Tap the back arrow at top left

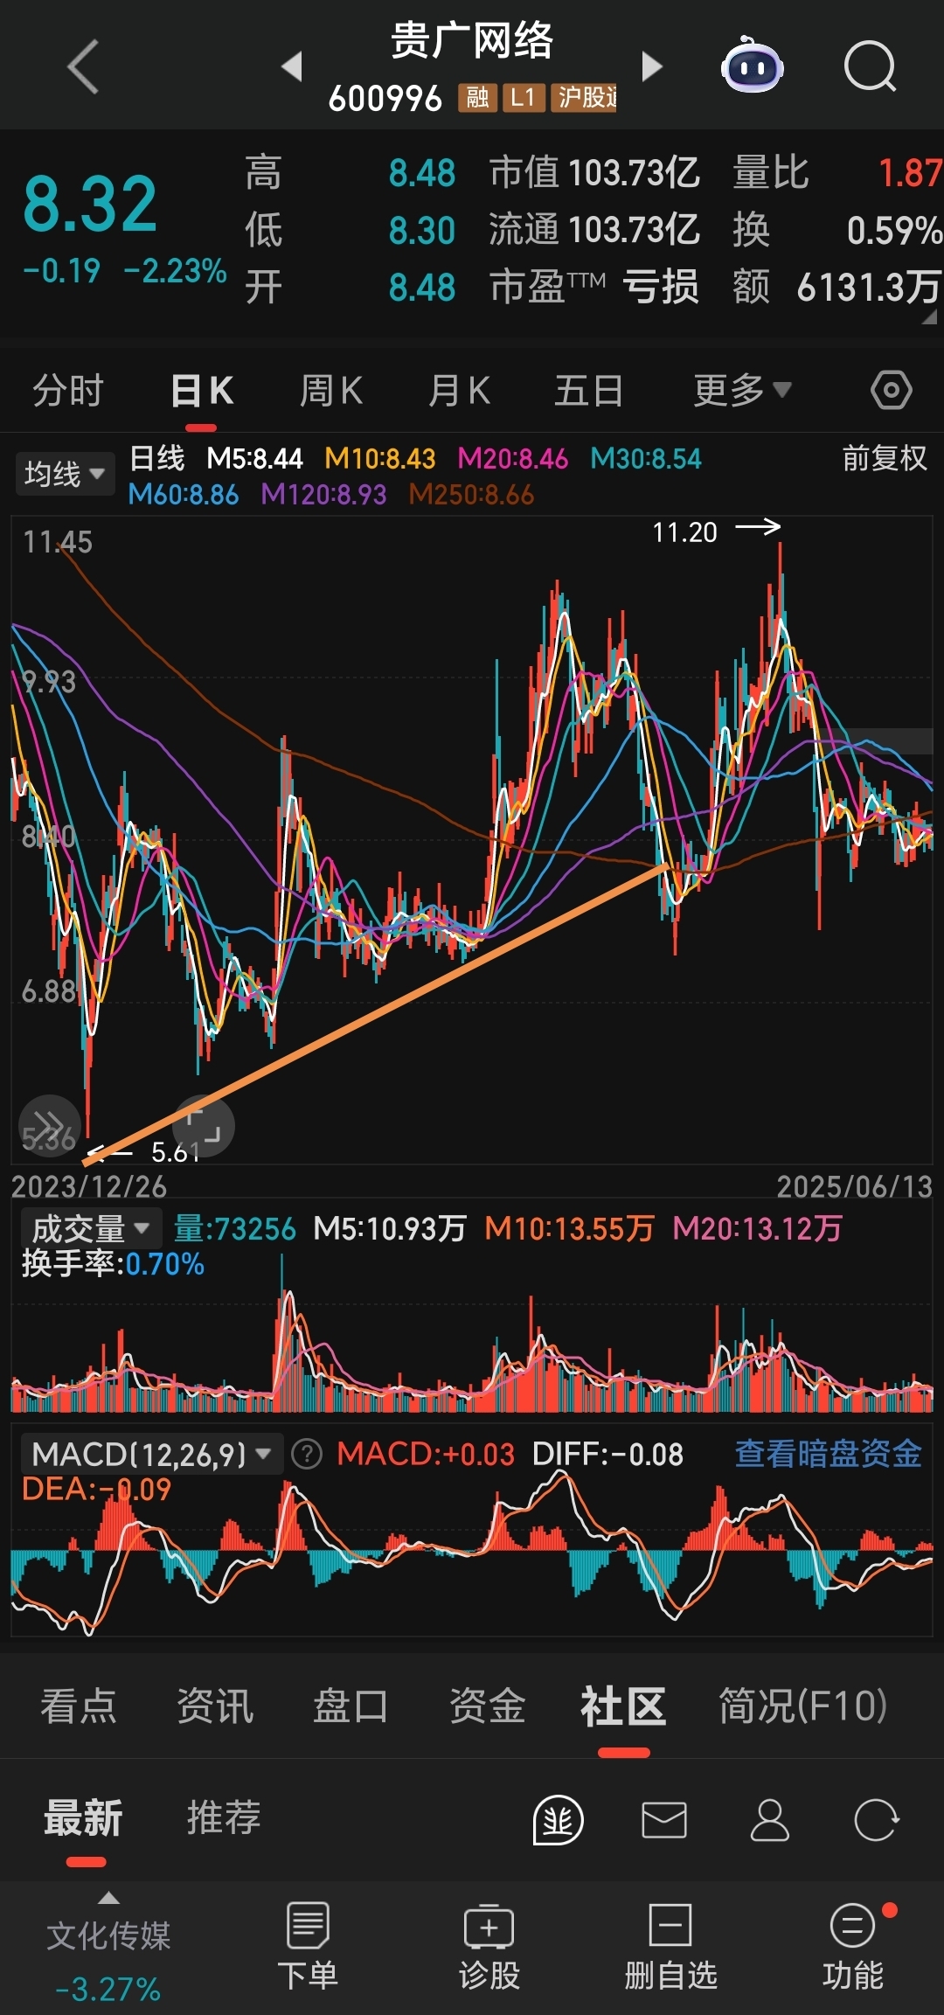83,66
